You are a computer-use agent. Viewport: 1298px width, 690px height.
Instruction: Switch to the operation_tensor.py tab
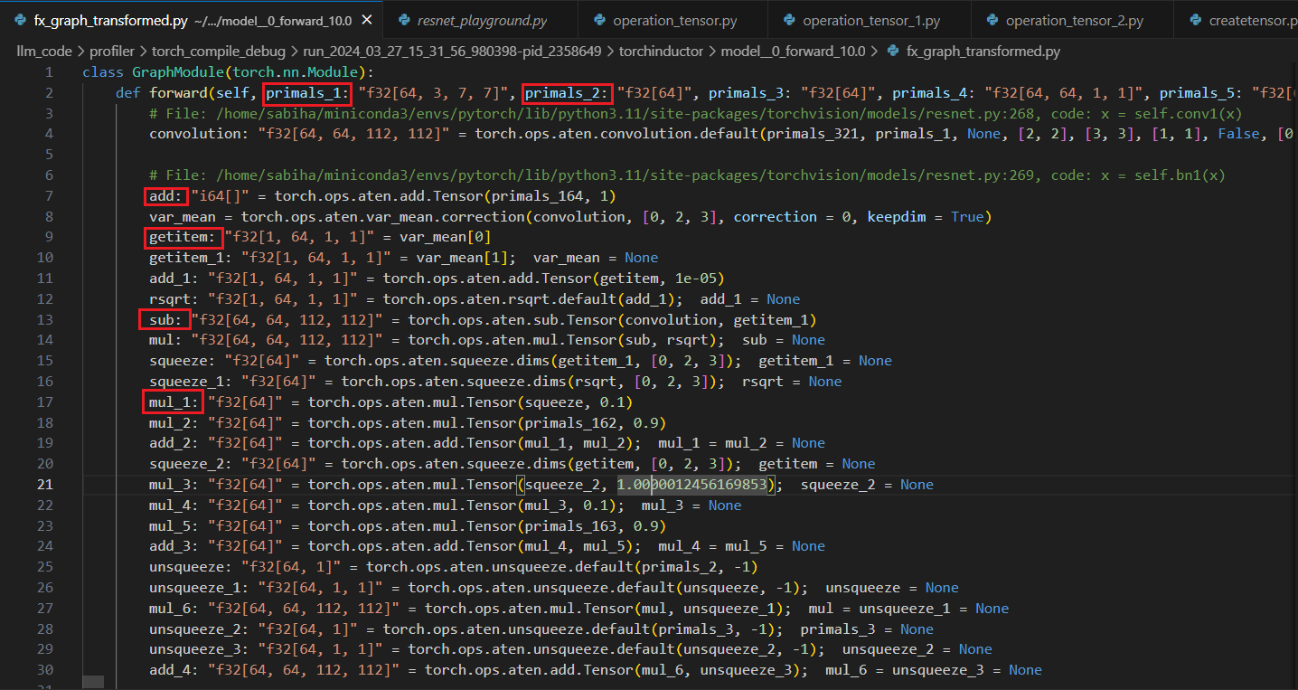666,20
